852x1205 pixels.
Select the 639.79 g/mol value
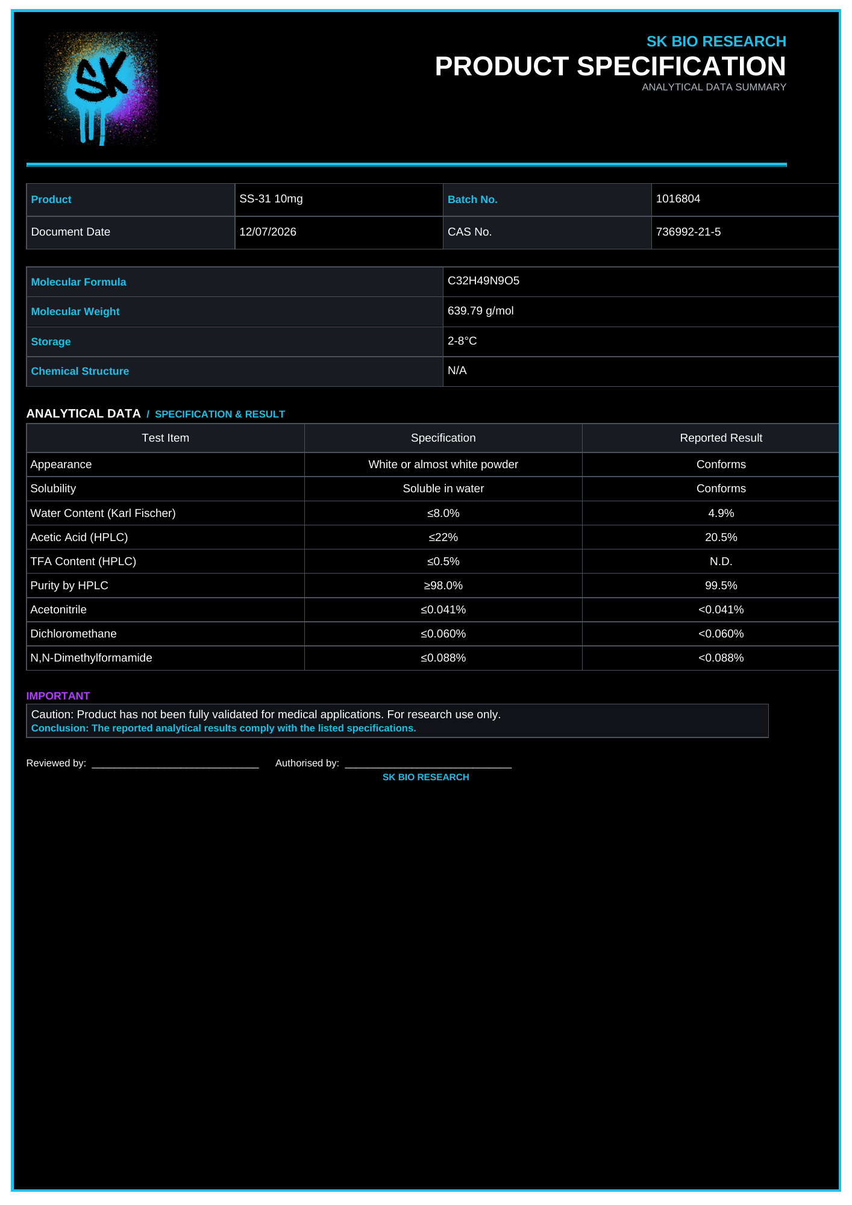[481, 311]
